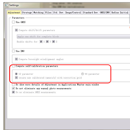Toggle Compute shift/drift parameters checkbox
The image size is (130, 130).
16,30
